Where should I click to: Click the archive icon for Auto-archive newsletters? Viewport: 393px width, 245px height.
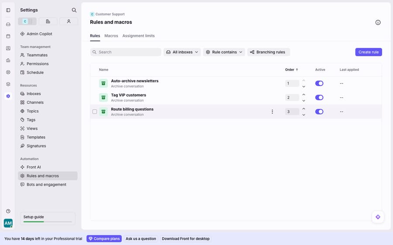coord(103,84)
